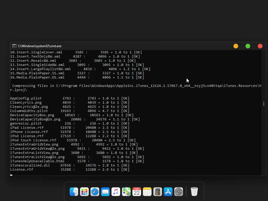
Task: Open Finder from the dock
Action: [74, 192]
